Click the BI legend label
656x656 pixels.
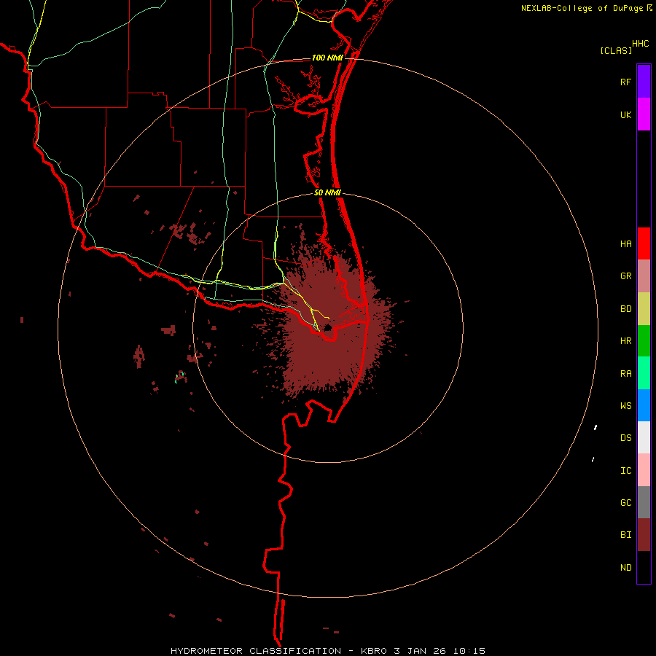(625, 535)
